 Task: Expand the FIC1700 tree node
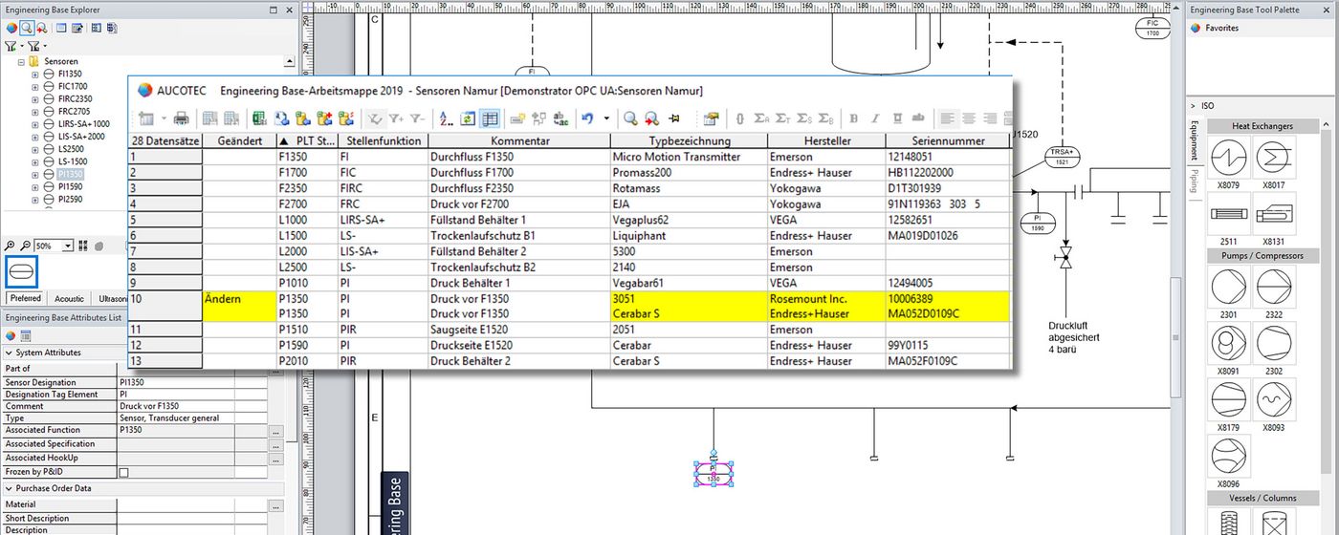click(35, 86)
